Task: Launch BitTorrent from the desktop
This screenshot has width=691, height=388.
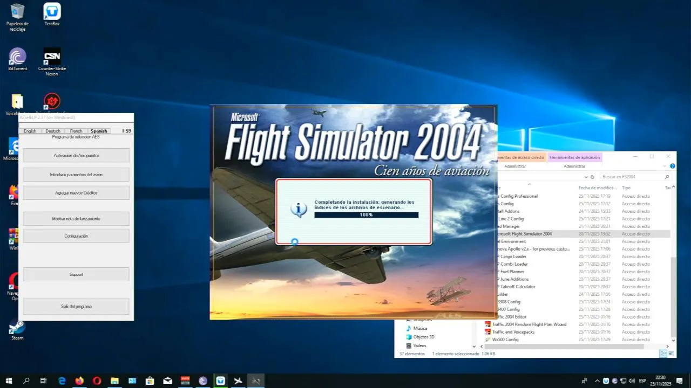Action: [17, 59]
